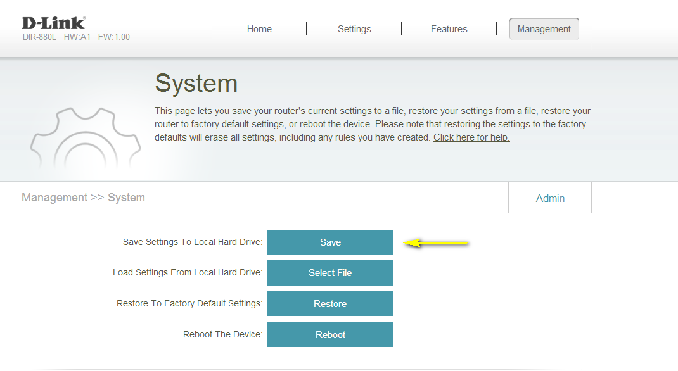
Task: Click the "Save Settings To Local Hard Drive" label
Action: (x=192, y=242)
